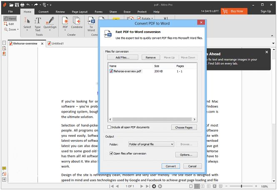Screen dimensions: 277x190
Task: Open the output Folder dropdown
Action: pyautogui.click(x=151, y=144)
